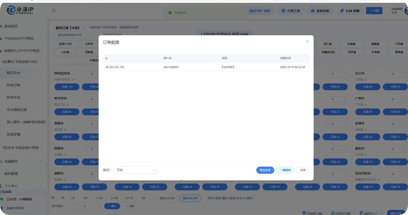
Task: Select the 山东省 region filter
Action: coord(65,52)
